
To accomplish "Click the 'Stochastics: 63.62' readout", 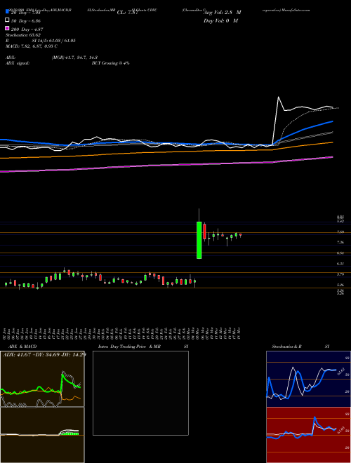I will pos(23,35).
